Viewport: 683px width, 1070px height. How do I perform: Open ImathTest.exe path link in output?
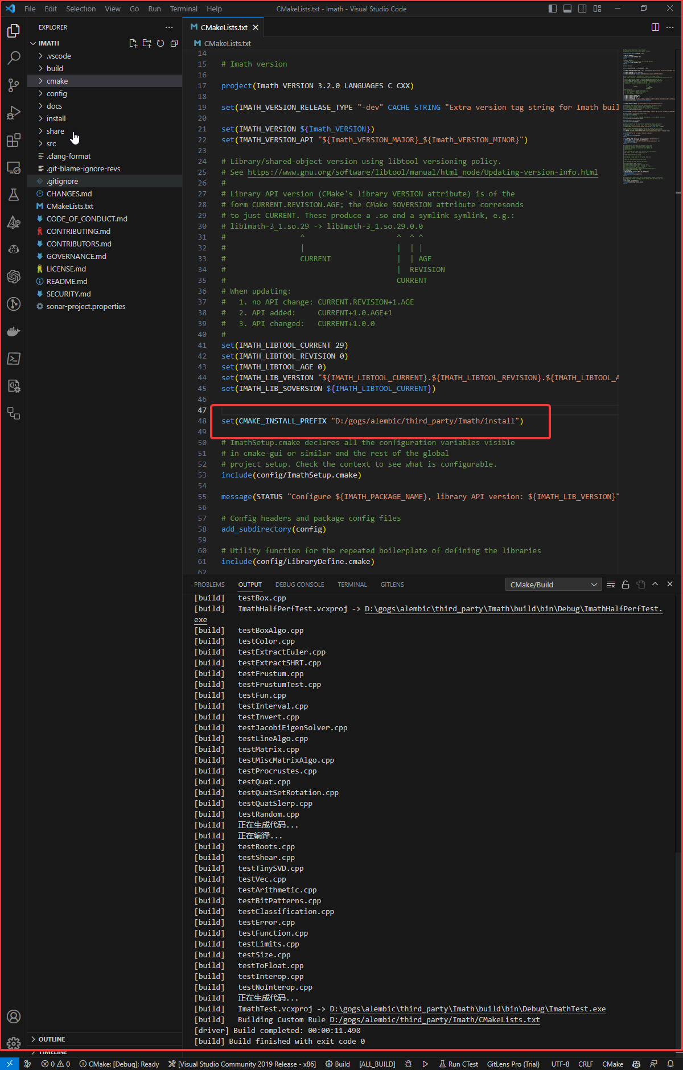coord(468,1009)
